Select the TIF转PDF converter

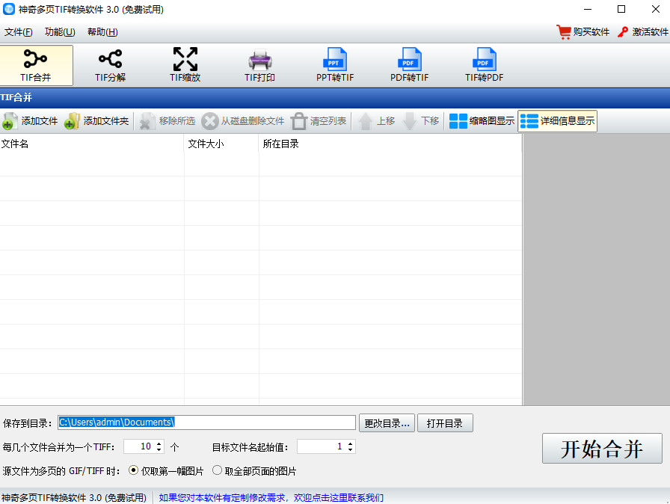coord(484,64)
